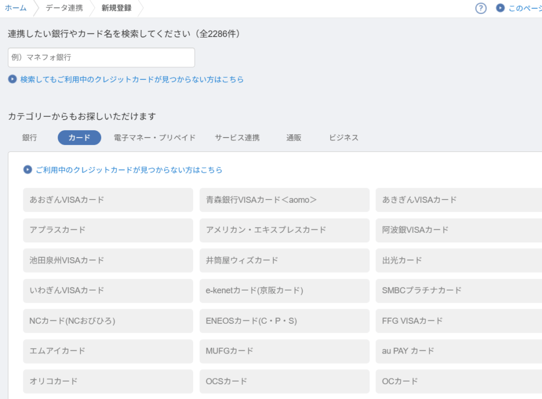This screenshot has height=399, width=542.
Task: Select the MUFGカード entry
Action: point(284,351)
